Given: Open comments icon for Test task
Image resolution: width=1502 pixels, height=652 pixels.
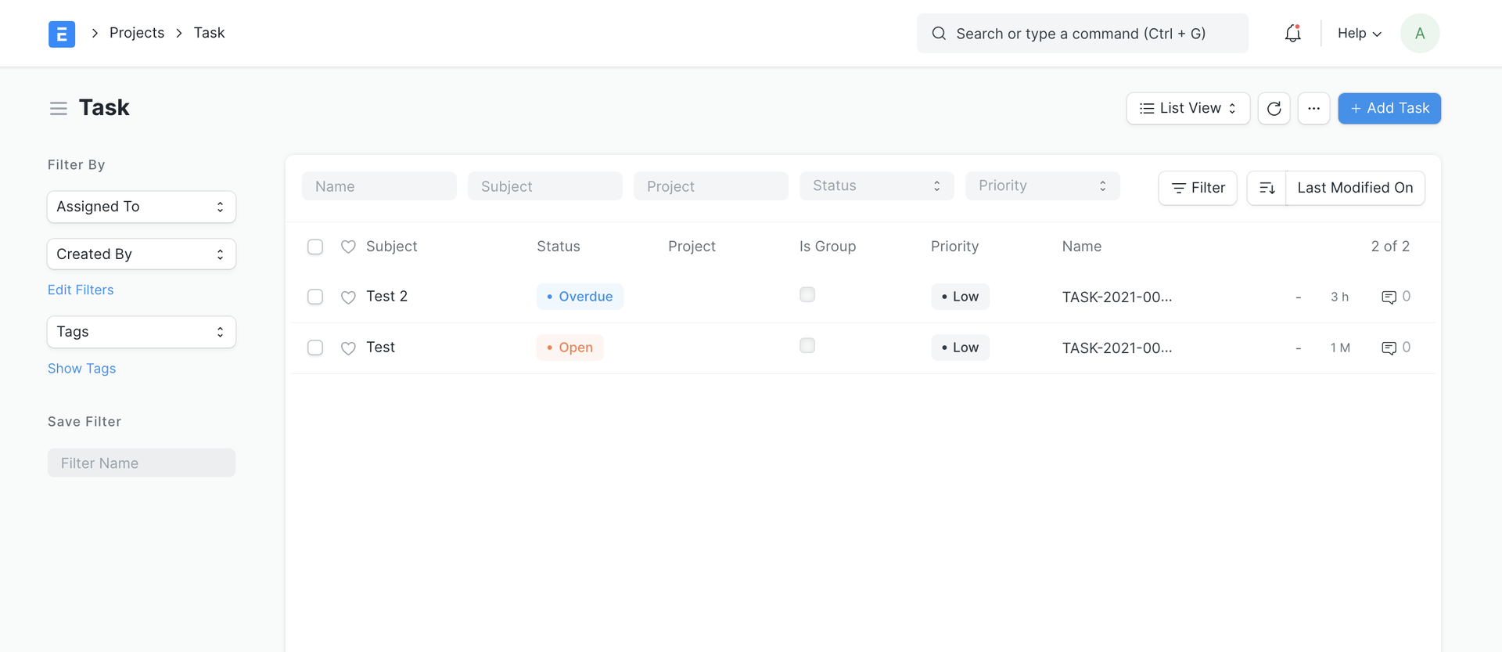Looking at the screenshot, I should coord(1389,348).
